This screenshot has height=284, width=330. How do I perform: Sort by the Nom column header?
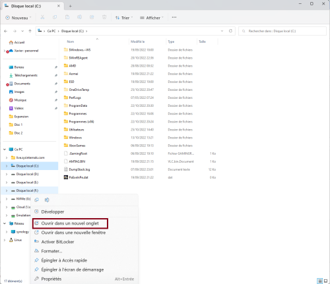pyautogui.click(x=71, y=42)
